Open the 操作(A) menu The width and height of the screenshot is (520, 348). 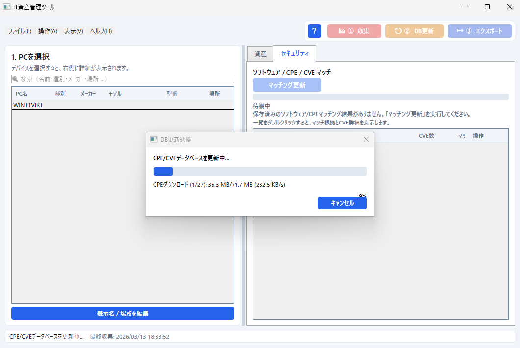coord(47,30)
